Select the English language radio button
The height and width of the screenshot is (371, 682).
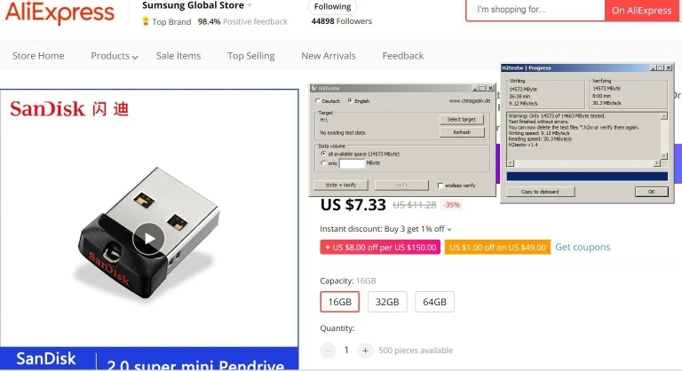point(350,101)
